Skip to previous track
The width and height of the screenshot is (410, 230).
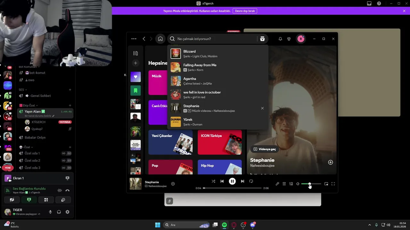click(x=222, y=181)
